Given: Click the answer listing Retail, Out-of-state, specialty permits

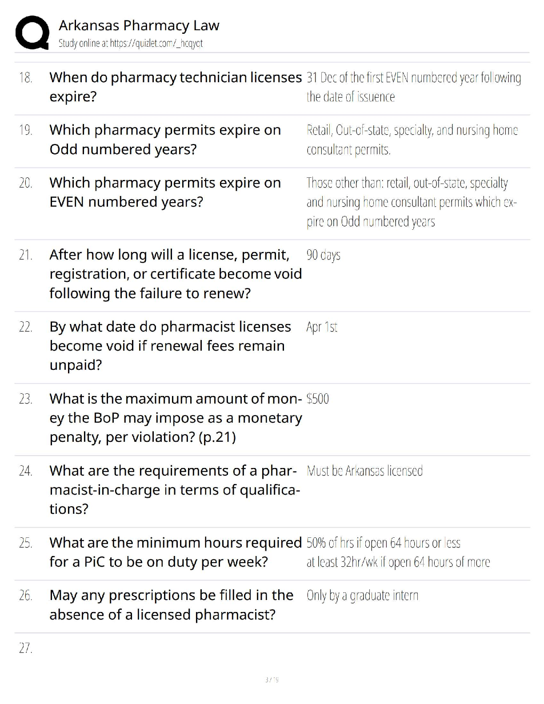Looking at the screenshot, I should click(x=412, y=140).
